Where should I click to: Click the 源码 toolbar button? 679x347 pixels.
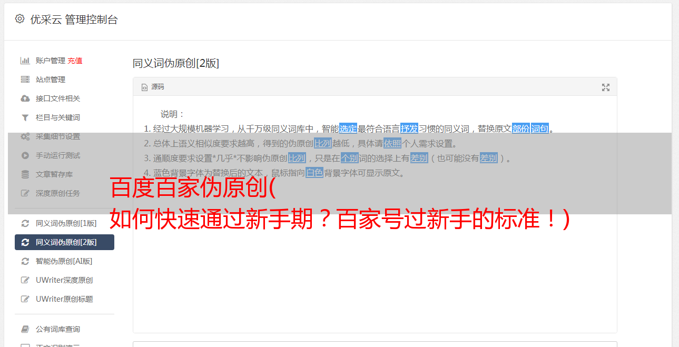153,87
